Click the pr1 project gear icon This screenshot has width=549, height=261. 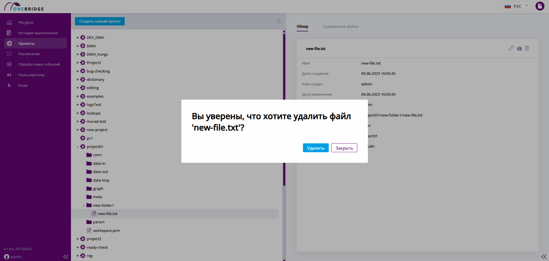(x=83, y=138)
